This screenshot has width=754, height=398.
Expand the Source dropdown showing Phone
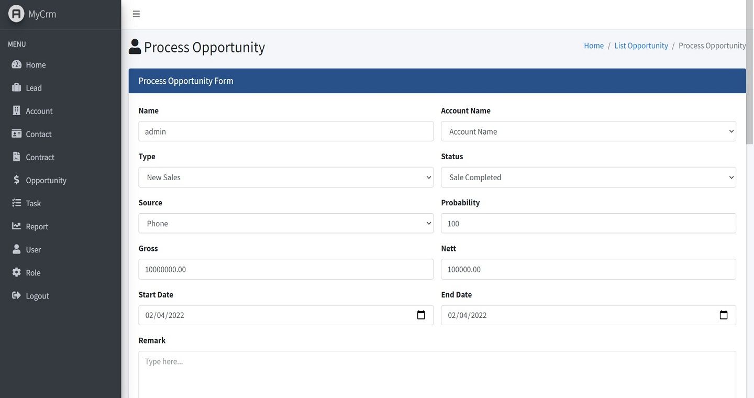coord(286,224)
